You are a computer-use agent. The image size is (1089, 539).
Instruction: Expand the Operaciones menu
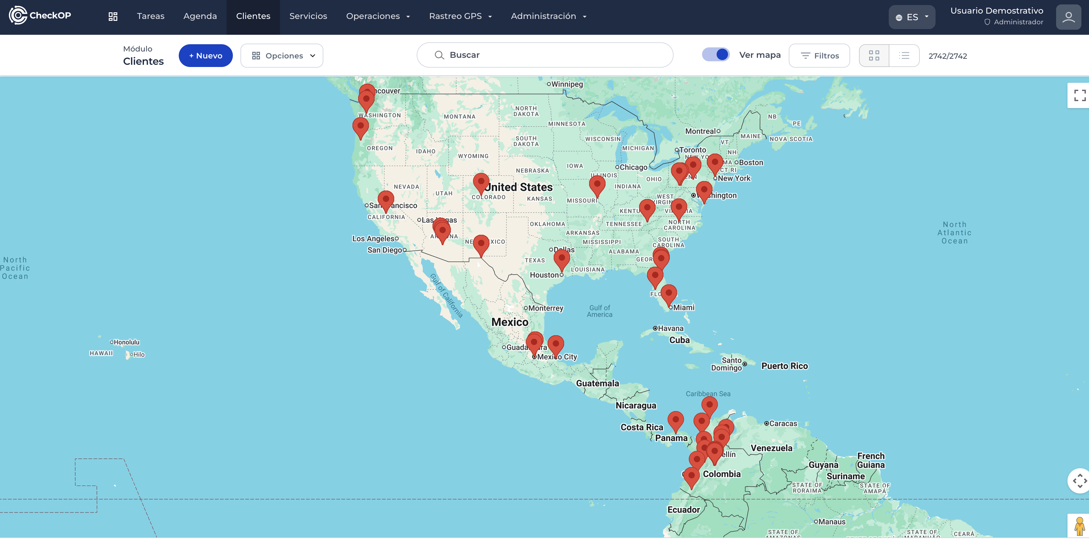pos(377,16)
